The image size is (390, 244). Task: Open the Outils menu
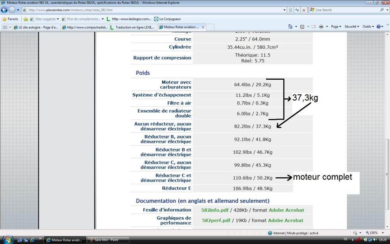point(368,26)
